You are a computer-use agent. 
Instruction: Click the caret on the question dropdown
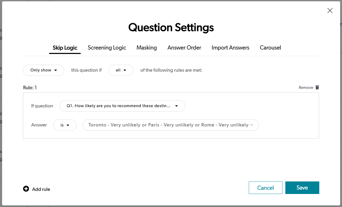click(177, 106)
